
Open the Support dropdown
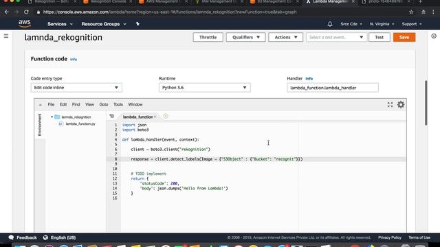coord(412,24)
